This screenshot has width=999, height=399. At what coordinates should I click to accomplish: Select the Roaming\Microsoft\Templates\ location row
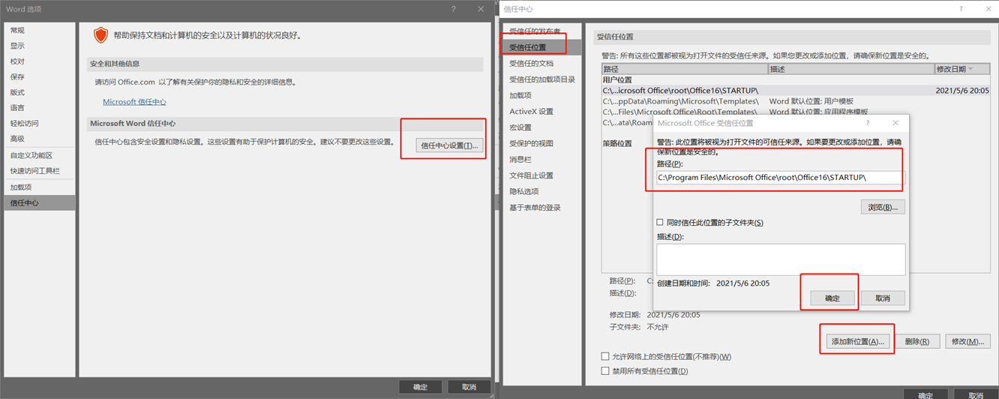[796, 100]
